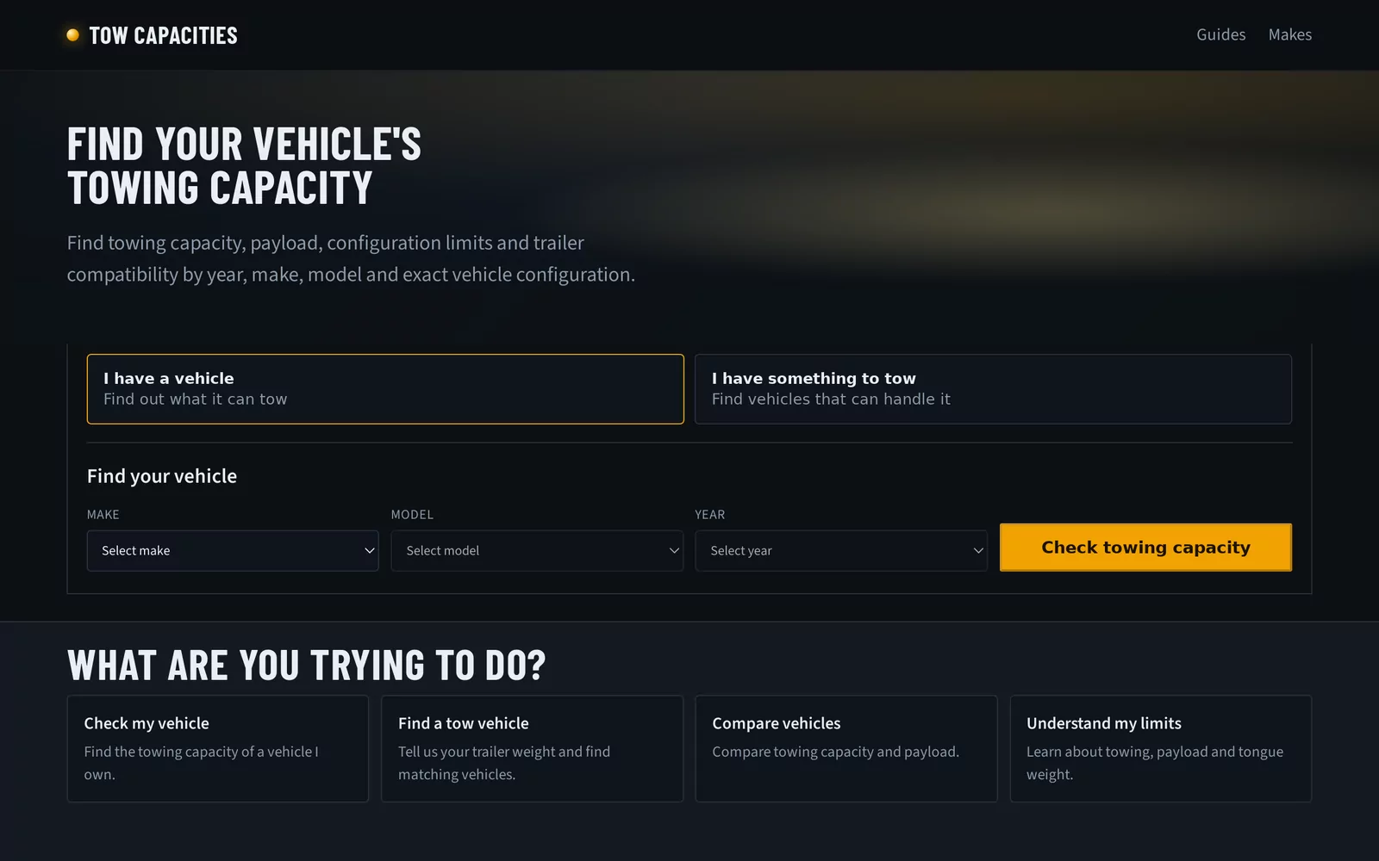Click the YEAR field label
1379x861 pixels.
coord(710,515)
